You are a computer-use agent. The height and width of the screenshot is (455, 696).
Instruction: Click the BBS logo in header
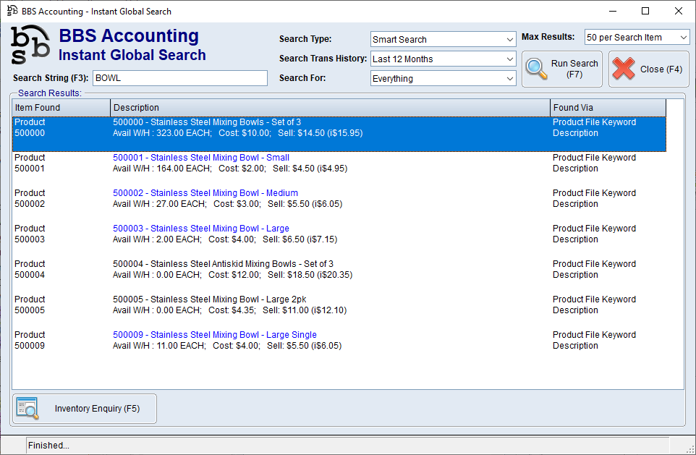[x=30, y=45]
